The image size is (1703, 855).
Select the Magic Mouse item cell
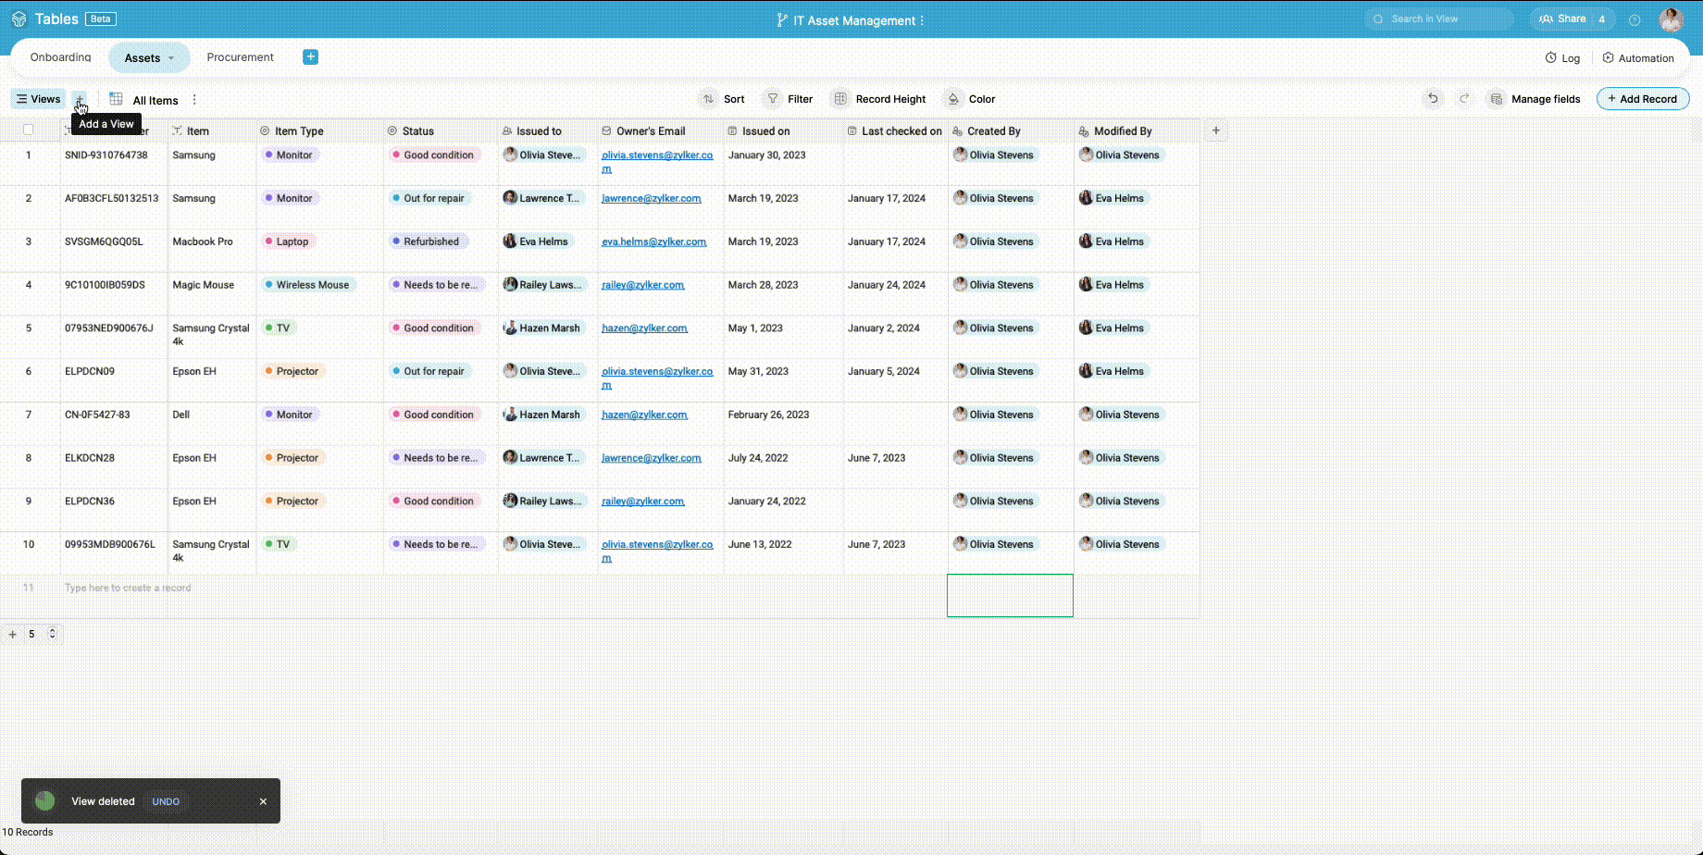tap(212, 293)
